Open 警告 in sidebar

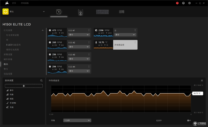(6, 69)
